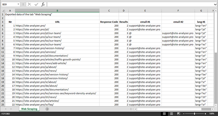Viewport: 218px width, 116px height.
Task: Expand the formula bar chevron
Action: (215, 4)
